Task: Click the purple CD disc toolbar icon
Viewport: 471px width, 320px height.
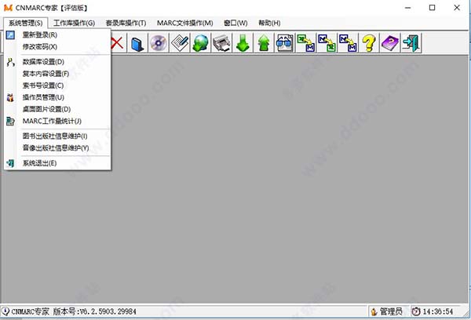Action: (159, 43)
